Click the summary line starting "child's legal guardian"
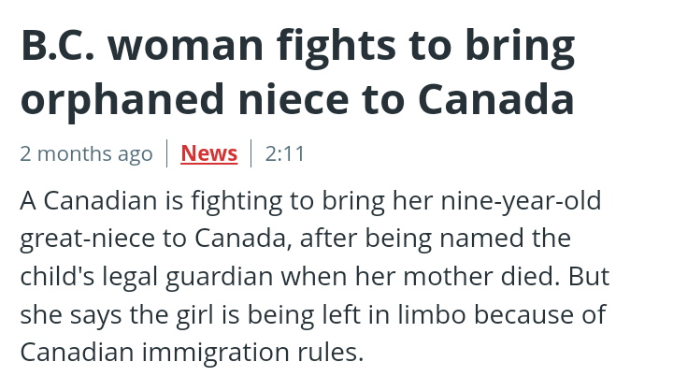Viewport: 673px width, 391px height. pos(314,277)
